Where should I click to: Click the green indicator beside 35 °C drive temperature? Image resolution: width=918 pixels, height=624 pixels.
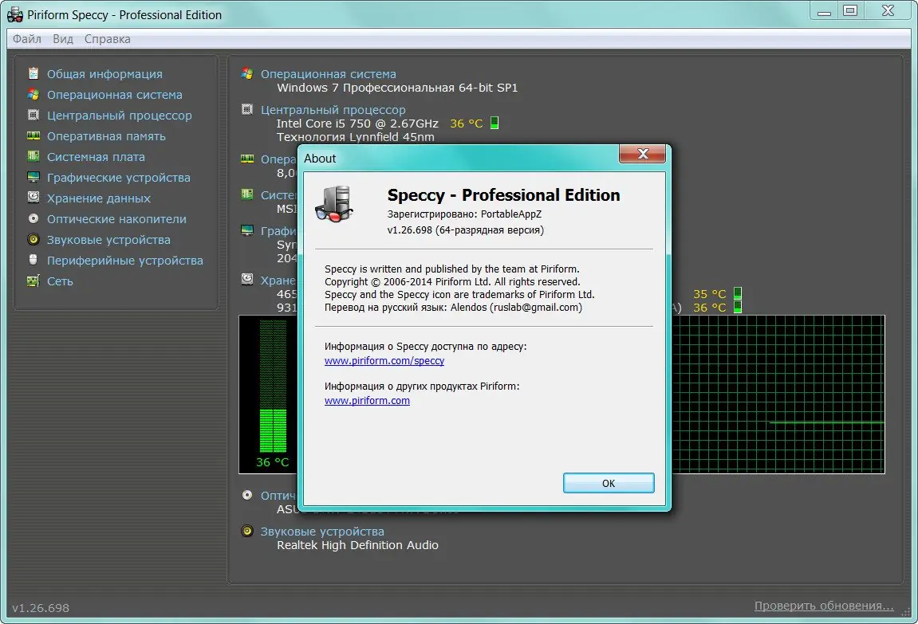pyautogui.click(x=738, y=293)
